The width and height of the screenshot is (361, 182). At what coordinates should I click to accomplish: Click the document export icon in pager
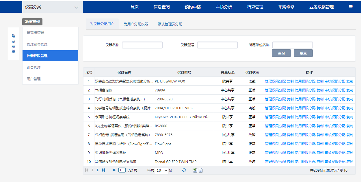pyautogui.click(x=200, y=170)
